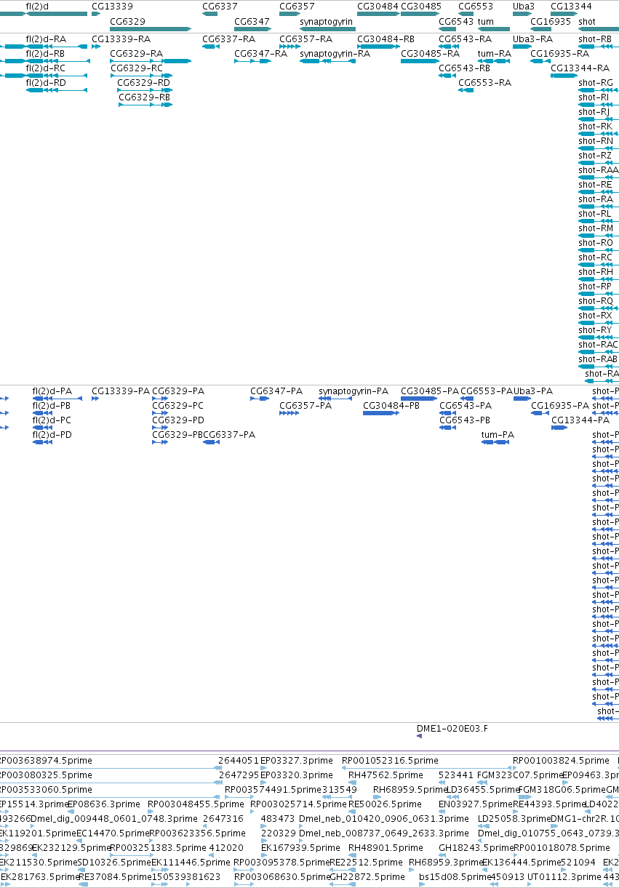The image size is (619, 888).
Task: Open transcript CG6329-RC
Action: pos(136,68)
